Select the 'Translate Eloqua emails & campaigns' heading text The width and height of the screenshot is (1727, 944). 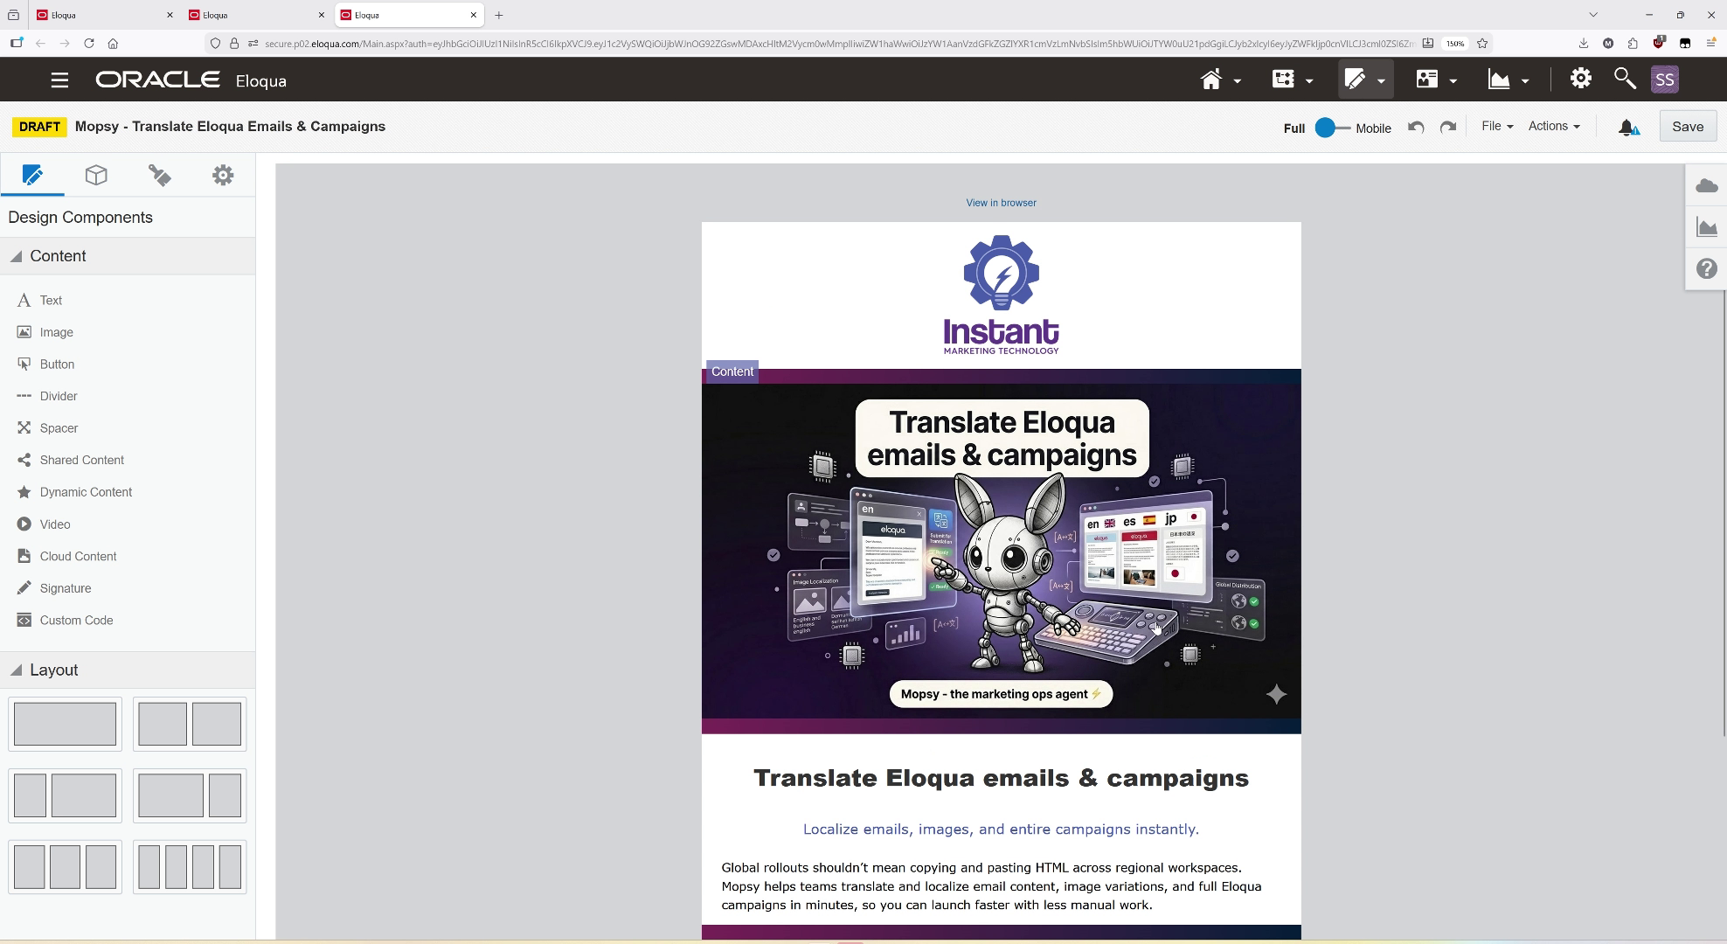[1001, 778]
